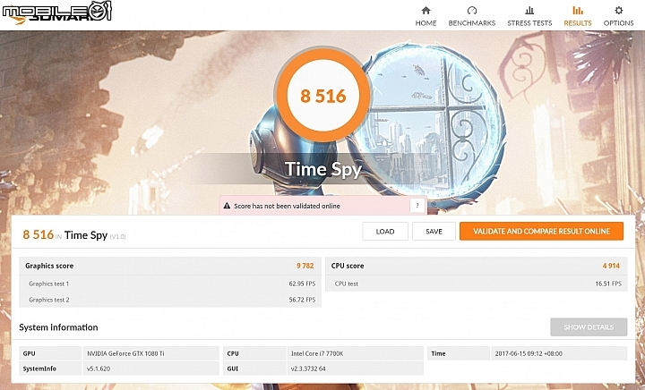The image size is (645, 390).
Task: Click the GPU label cell
Action: pyautogui.click(x=50, y=353)
